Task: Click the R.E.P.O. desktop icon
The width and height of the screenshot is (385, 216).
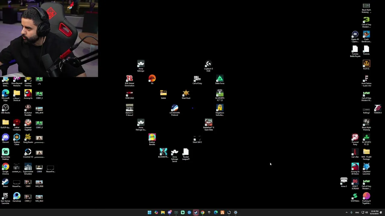Action: (366, 65)
